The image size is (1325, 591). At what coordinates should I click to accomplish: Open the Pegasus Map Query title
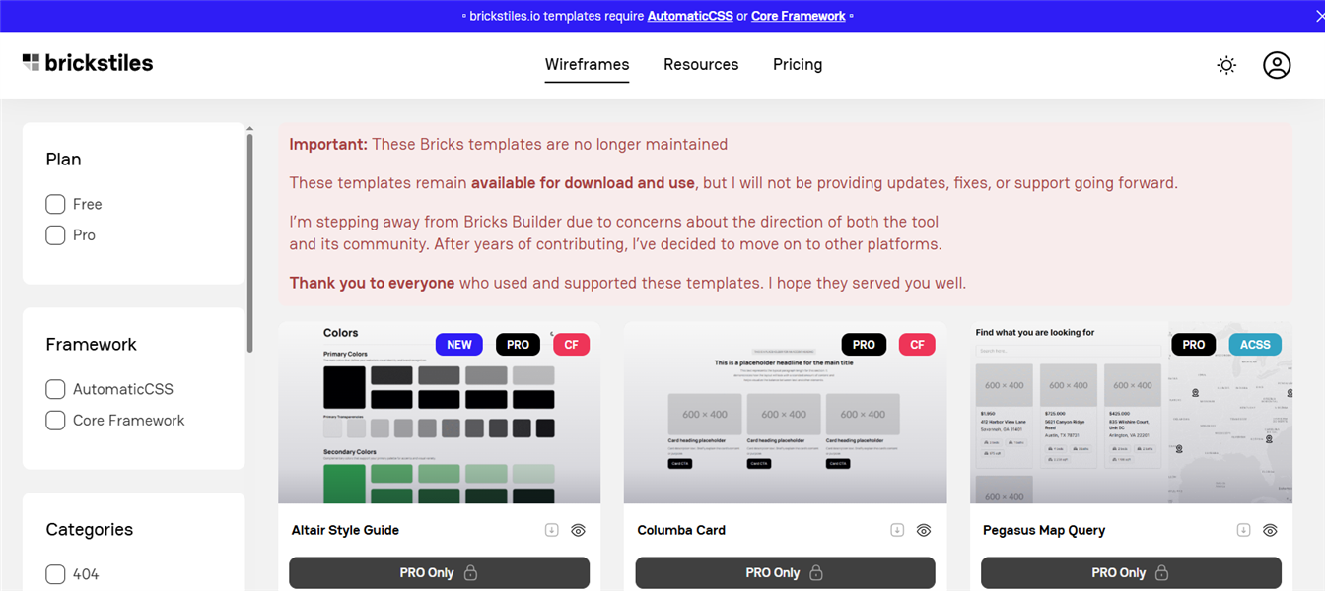tap(1044, 530)
